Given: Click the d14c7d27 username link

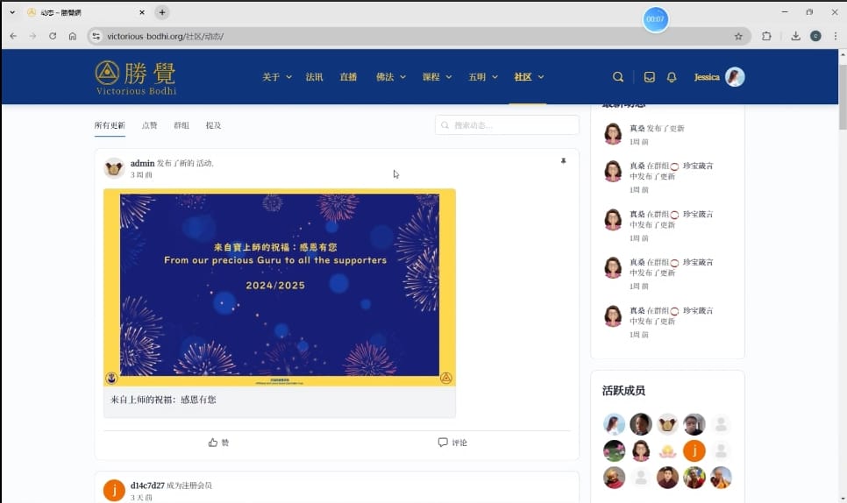Looking at the screenshot, I should coord(147,485).
